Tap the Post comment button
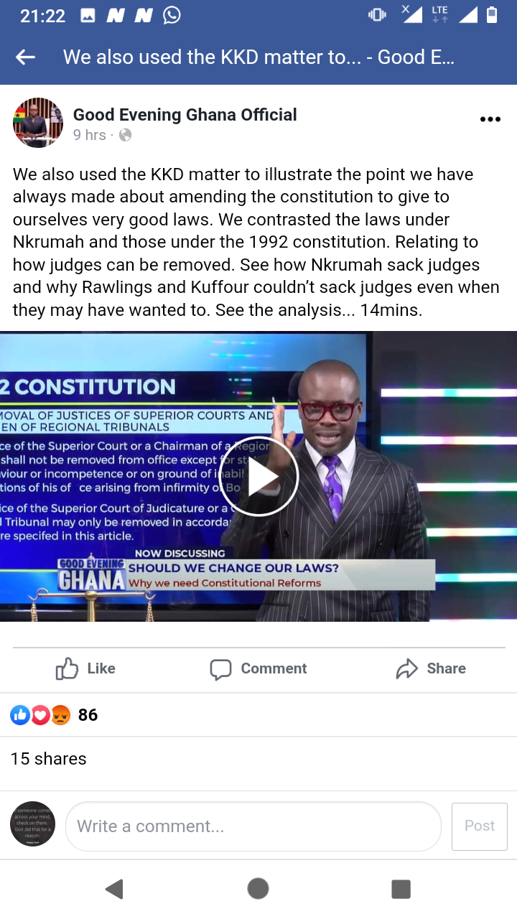 tap(480, 826)
